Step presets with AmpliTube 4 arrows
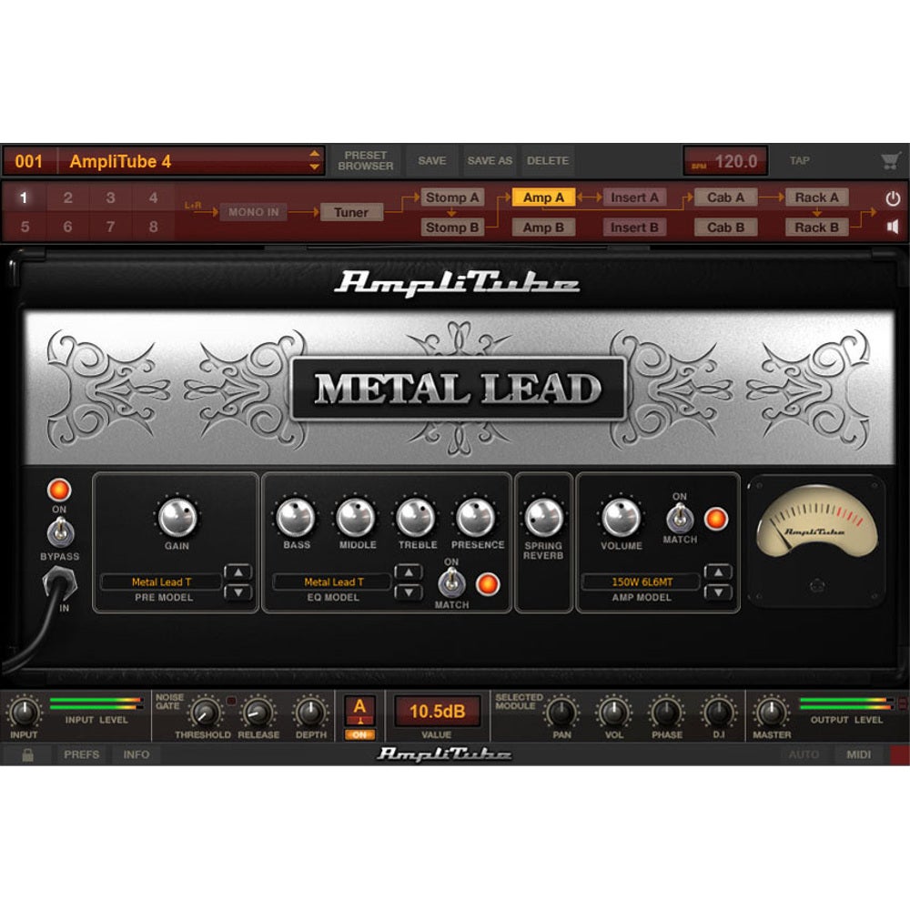 314,160
